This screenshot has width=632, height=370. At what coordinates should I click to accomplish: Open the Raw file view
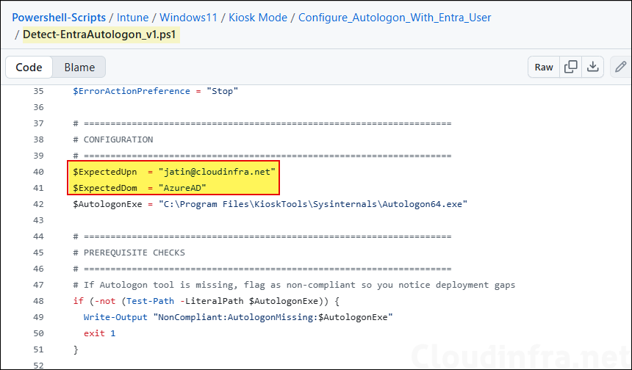(x=544, y=67)
